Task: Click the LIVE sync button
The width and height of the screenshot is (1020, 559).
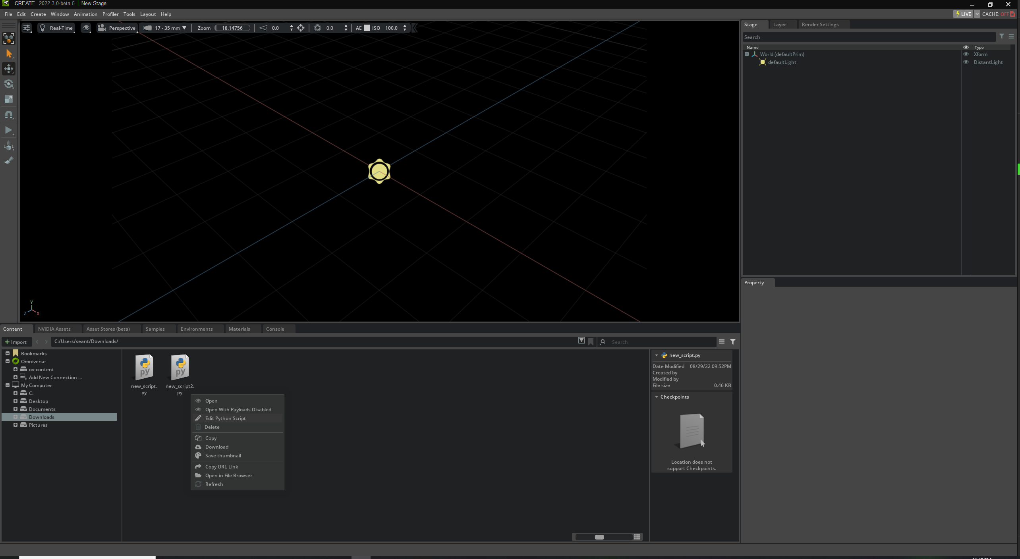Action: (963, 14)
